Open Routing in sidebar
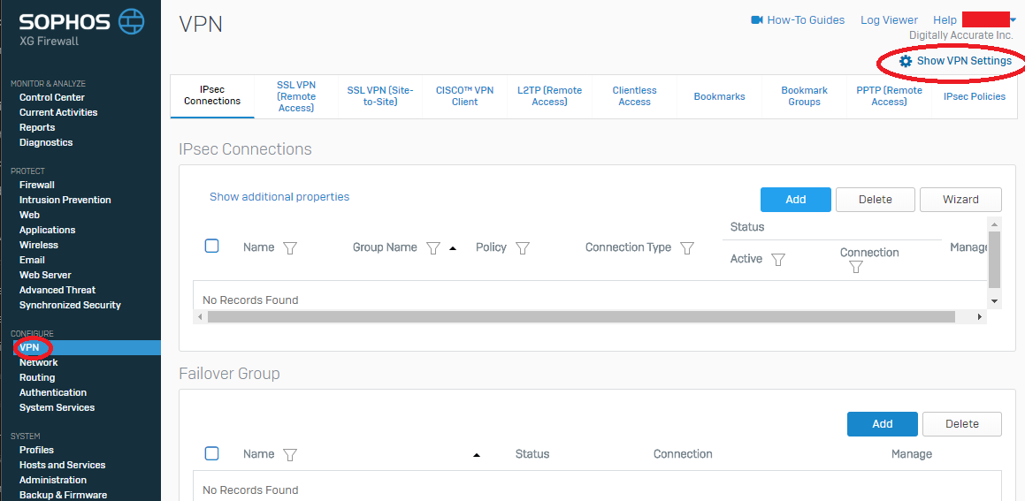The width and height of the screenshot is (1025, 501). pos(37,377)
